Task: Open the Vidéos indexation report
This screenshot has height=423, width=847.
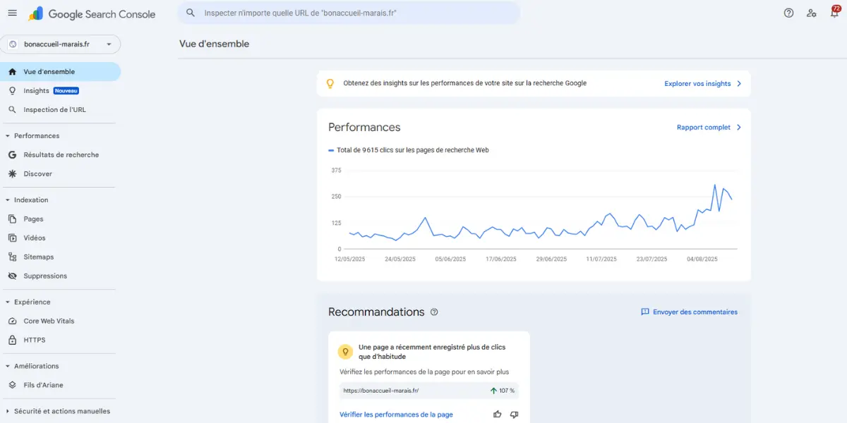Action: (32, 238)
